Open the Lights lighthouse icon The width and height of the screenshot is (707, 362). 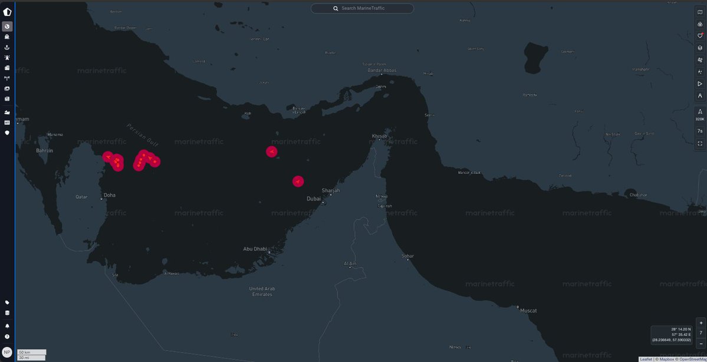coord(7,58)
